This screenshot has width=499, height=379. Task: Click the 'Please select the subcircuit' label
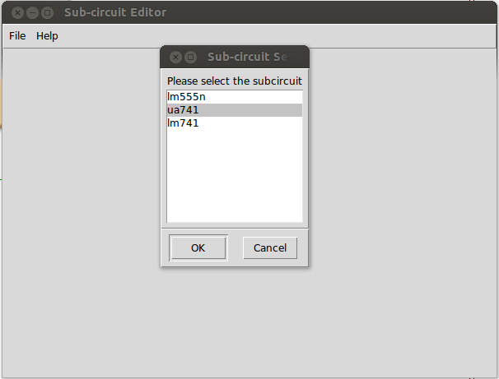[x=234, y=81]
